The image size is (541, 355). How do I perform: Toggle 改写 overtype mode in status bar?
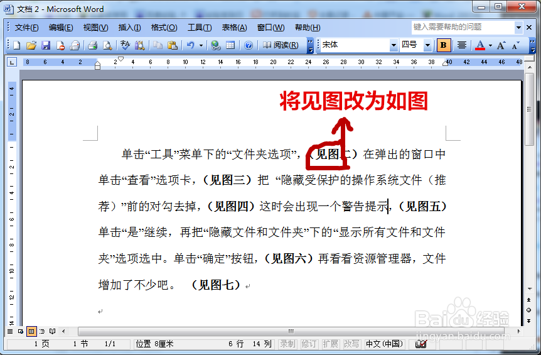coord(351,344)
